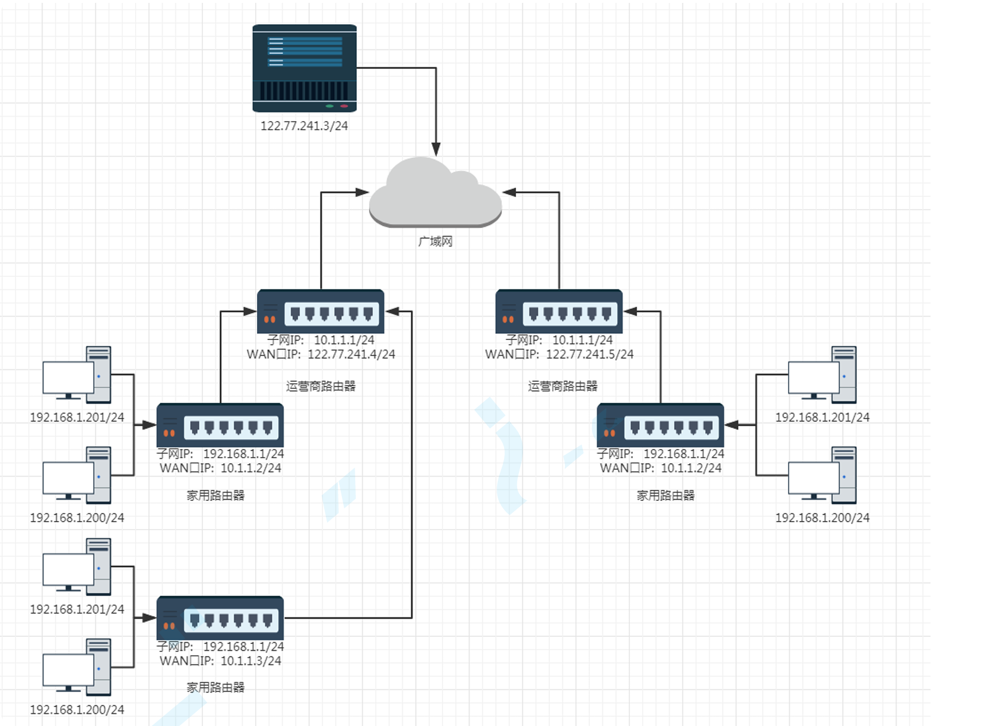Click WAN口IP: 10.1.1.2/24 label on the diagram's left side
Viewport: 992px width, 726px height.
220,468
